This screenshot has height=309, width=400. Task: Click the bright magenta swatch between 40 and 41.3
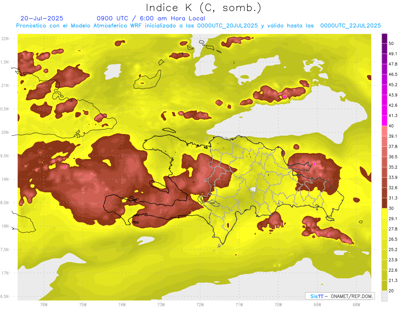point(384,121)
